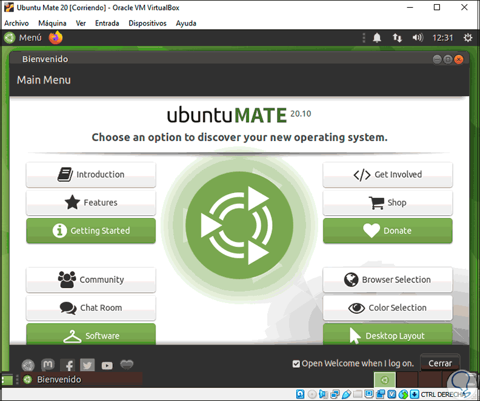Open the Facebook social icon
Viewport: 480px width, 401px height.
tap(68, 365)
